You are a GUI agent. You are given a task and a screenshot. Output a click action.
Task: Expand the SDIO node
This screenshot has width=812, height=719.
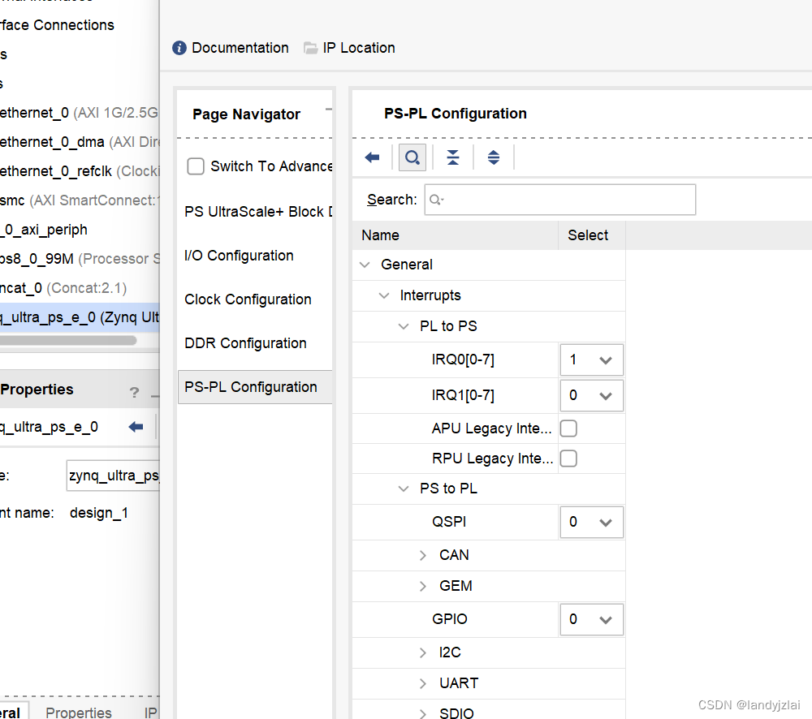coord(422,714)
